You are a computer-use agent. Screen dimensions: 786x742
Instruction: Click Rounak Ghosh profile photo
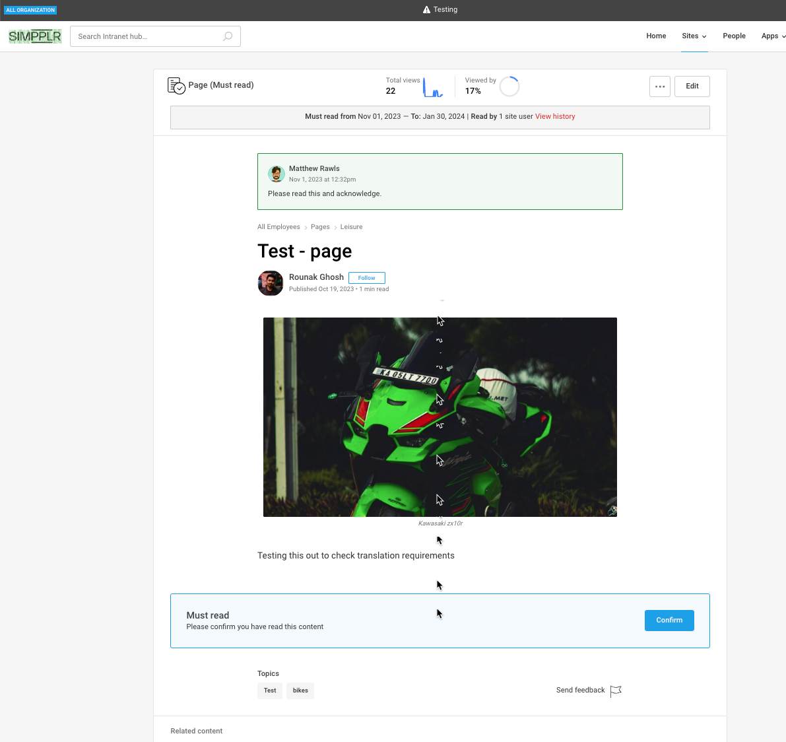click(x=270, y=283)
